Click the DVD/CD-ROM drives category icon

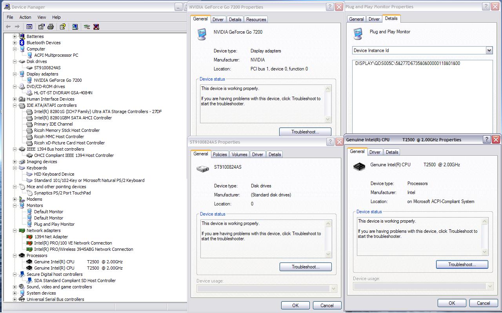(22, 86)
